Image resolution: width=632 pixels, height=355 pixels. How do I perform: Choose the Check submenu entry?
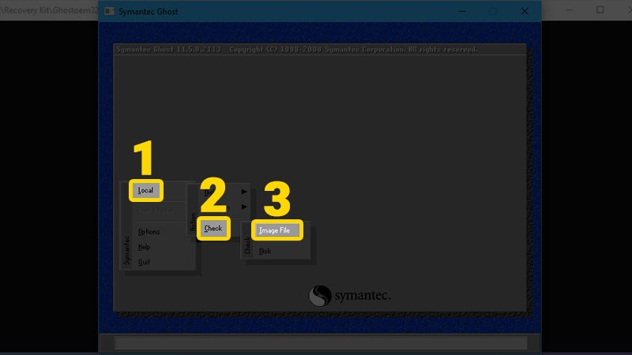click(x=213, y=229)
